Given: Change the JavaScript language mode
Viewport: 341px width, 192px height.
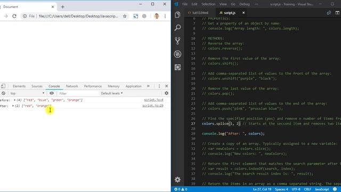Looking at the screenshot, I should click(x=322, y=189).
